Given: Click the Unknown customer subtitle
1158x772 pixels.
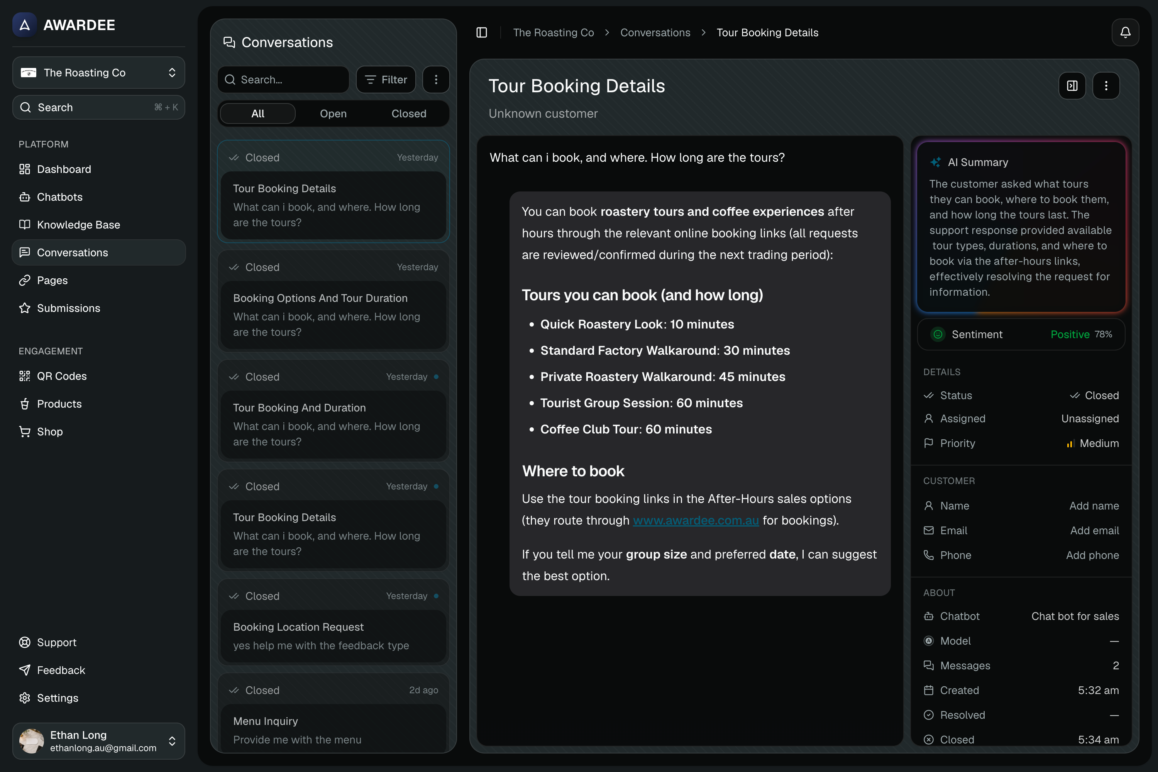Looking at the screenshot, I should click(543, 114).
